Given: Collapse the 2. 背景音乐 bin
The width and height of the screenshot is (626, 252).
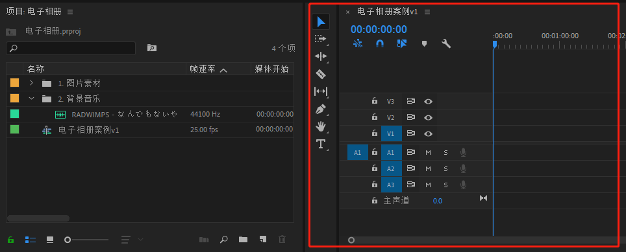Looking at the screenshot, I should pyautogui.click(x=32, y=98).
